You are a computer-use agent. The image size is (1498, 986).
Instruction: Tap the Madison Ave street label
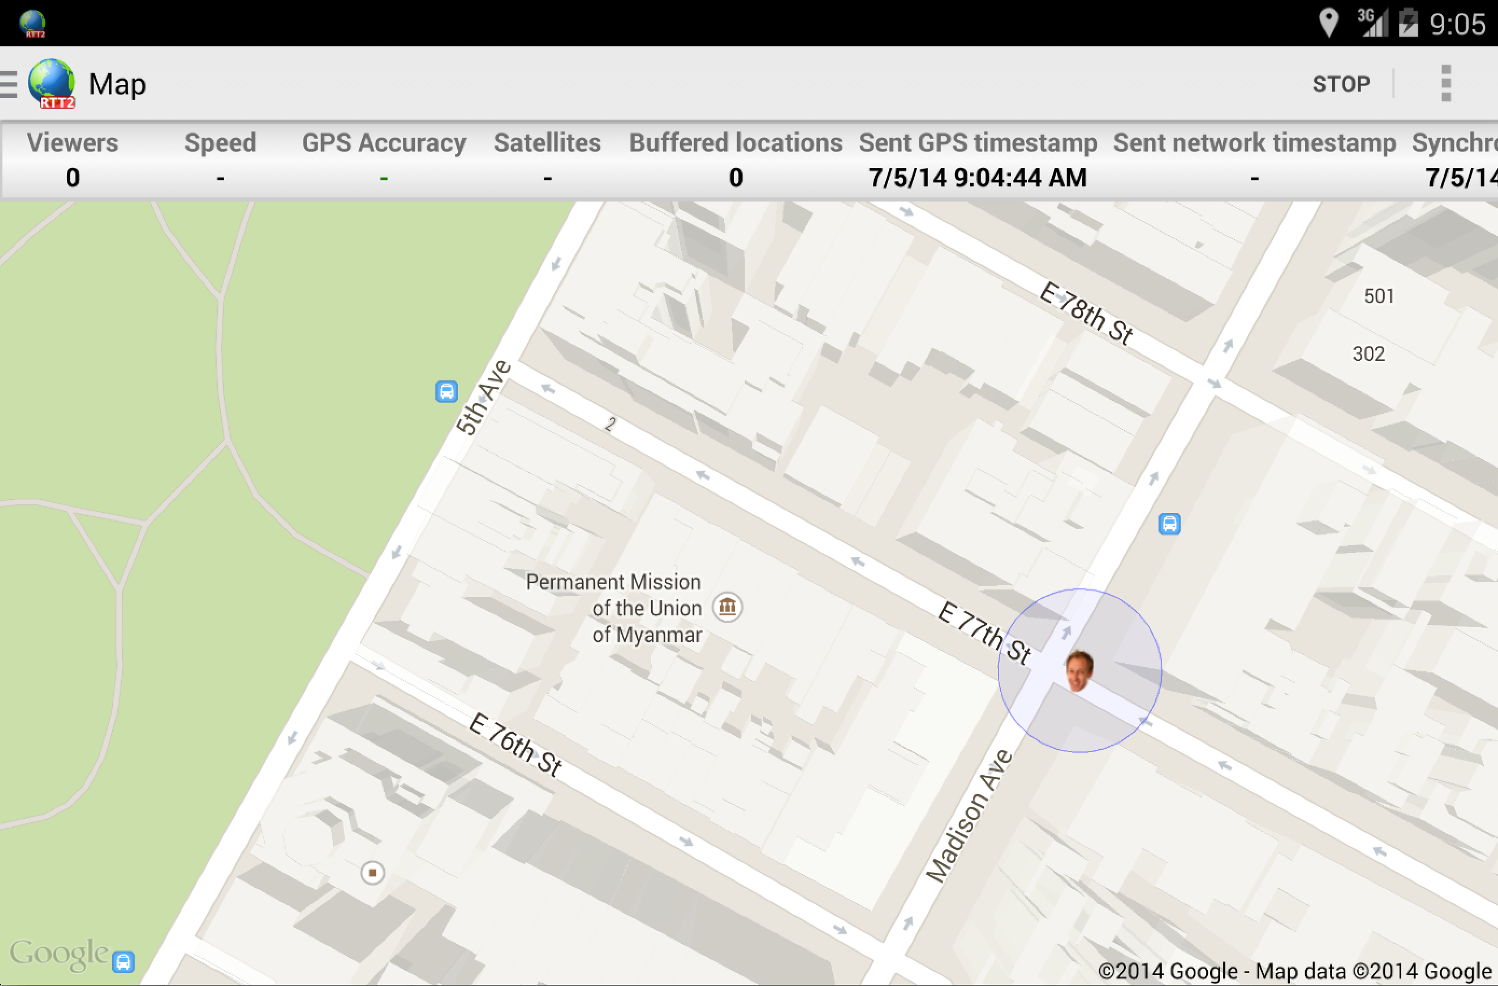(969, 816)
